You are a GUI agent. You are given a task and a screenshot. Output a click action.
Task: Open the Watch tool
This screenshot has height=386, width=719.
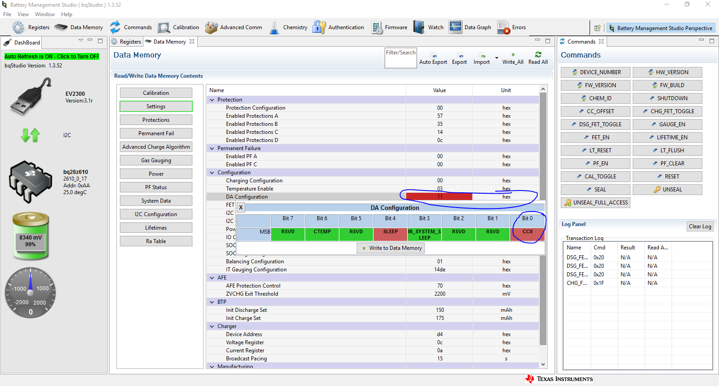[428, 27]
